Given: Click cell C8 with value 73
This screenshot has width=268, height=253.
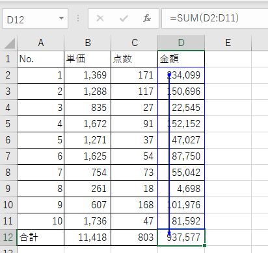Looking at the screenshot, I should coord(135,173).
